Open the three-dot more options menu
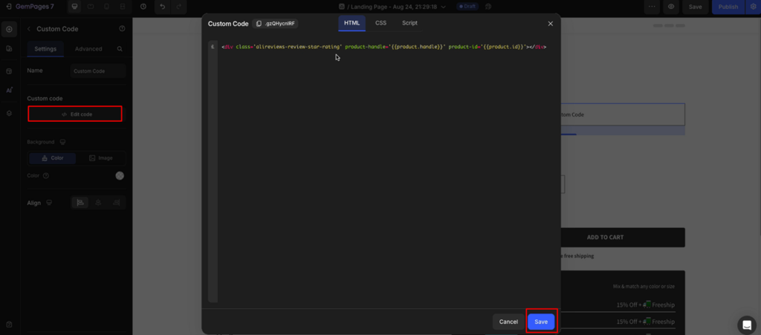Screen dimensions: 761x335 tap(651, 7)
